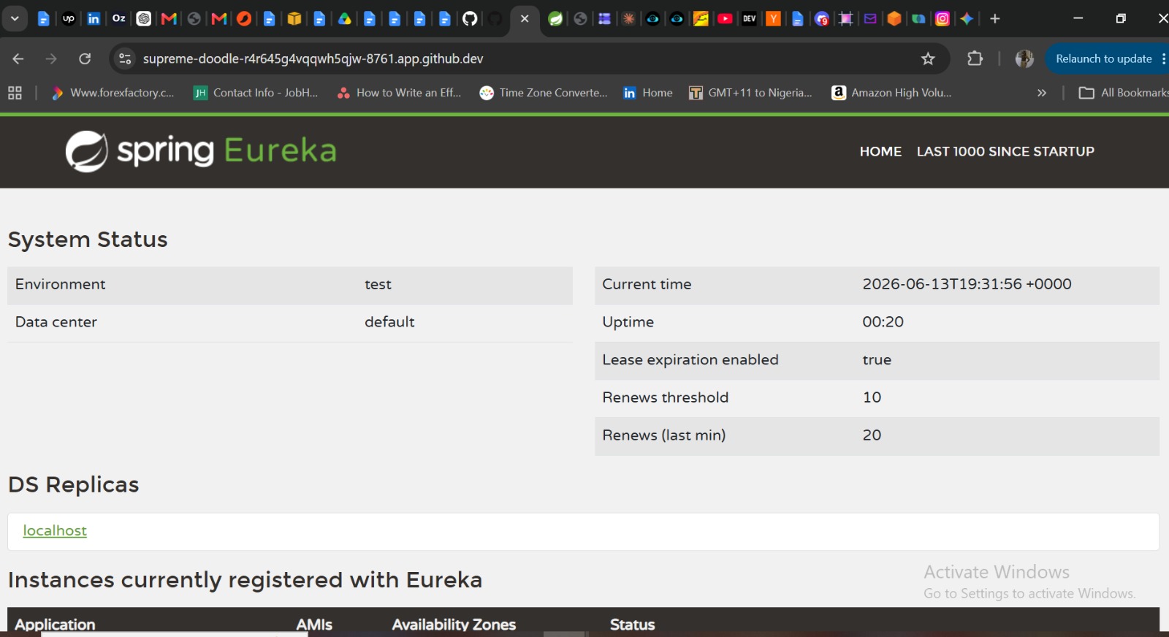Select the Lease expiration enabled value true
The width and height of the screenshot is (1169, 637).
tap(877, 360)
